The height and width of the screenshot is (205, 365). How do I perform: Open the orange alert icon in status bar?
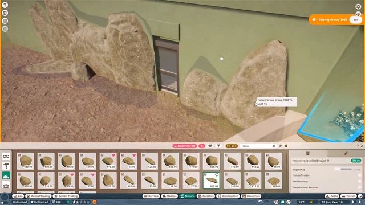(94, 202)
